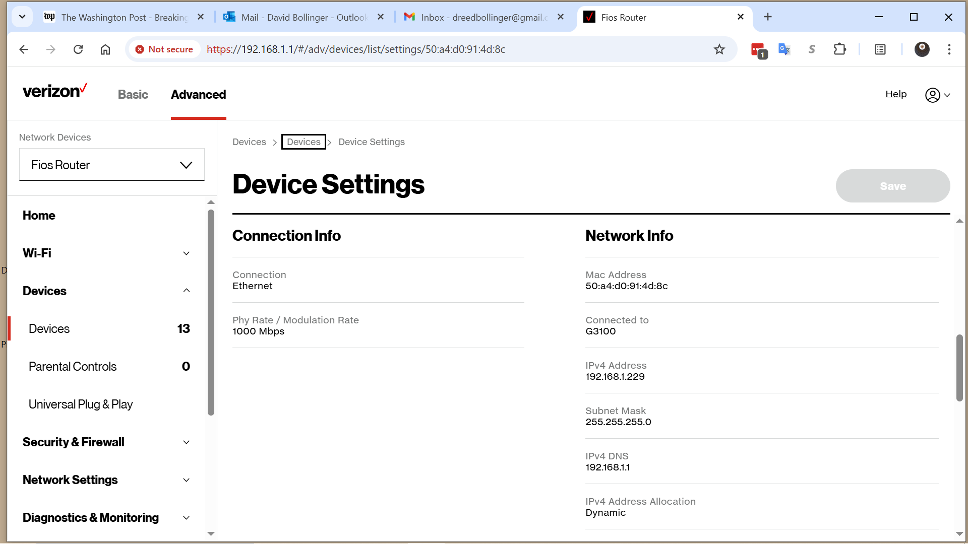Expand the Wi-Fi section
This screenshot has height=544, width=968.
click(106, 253)
